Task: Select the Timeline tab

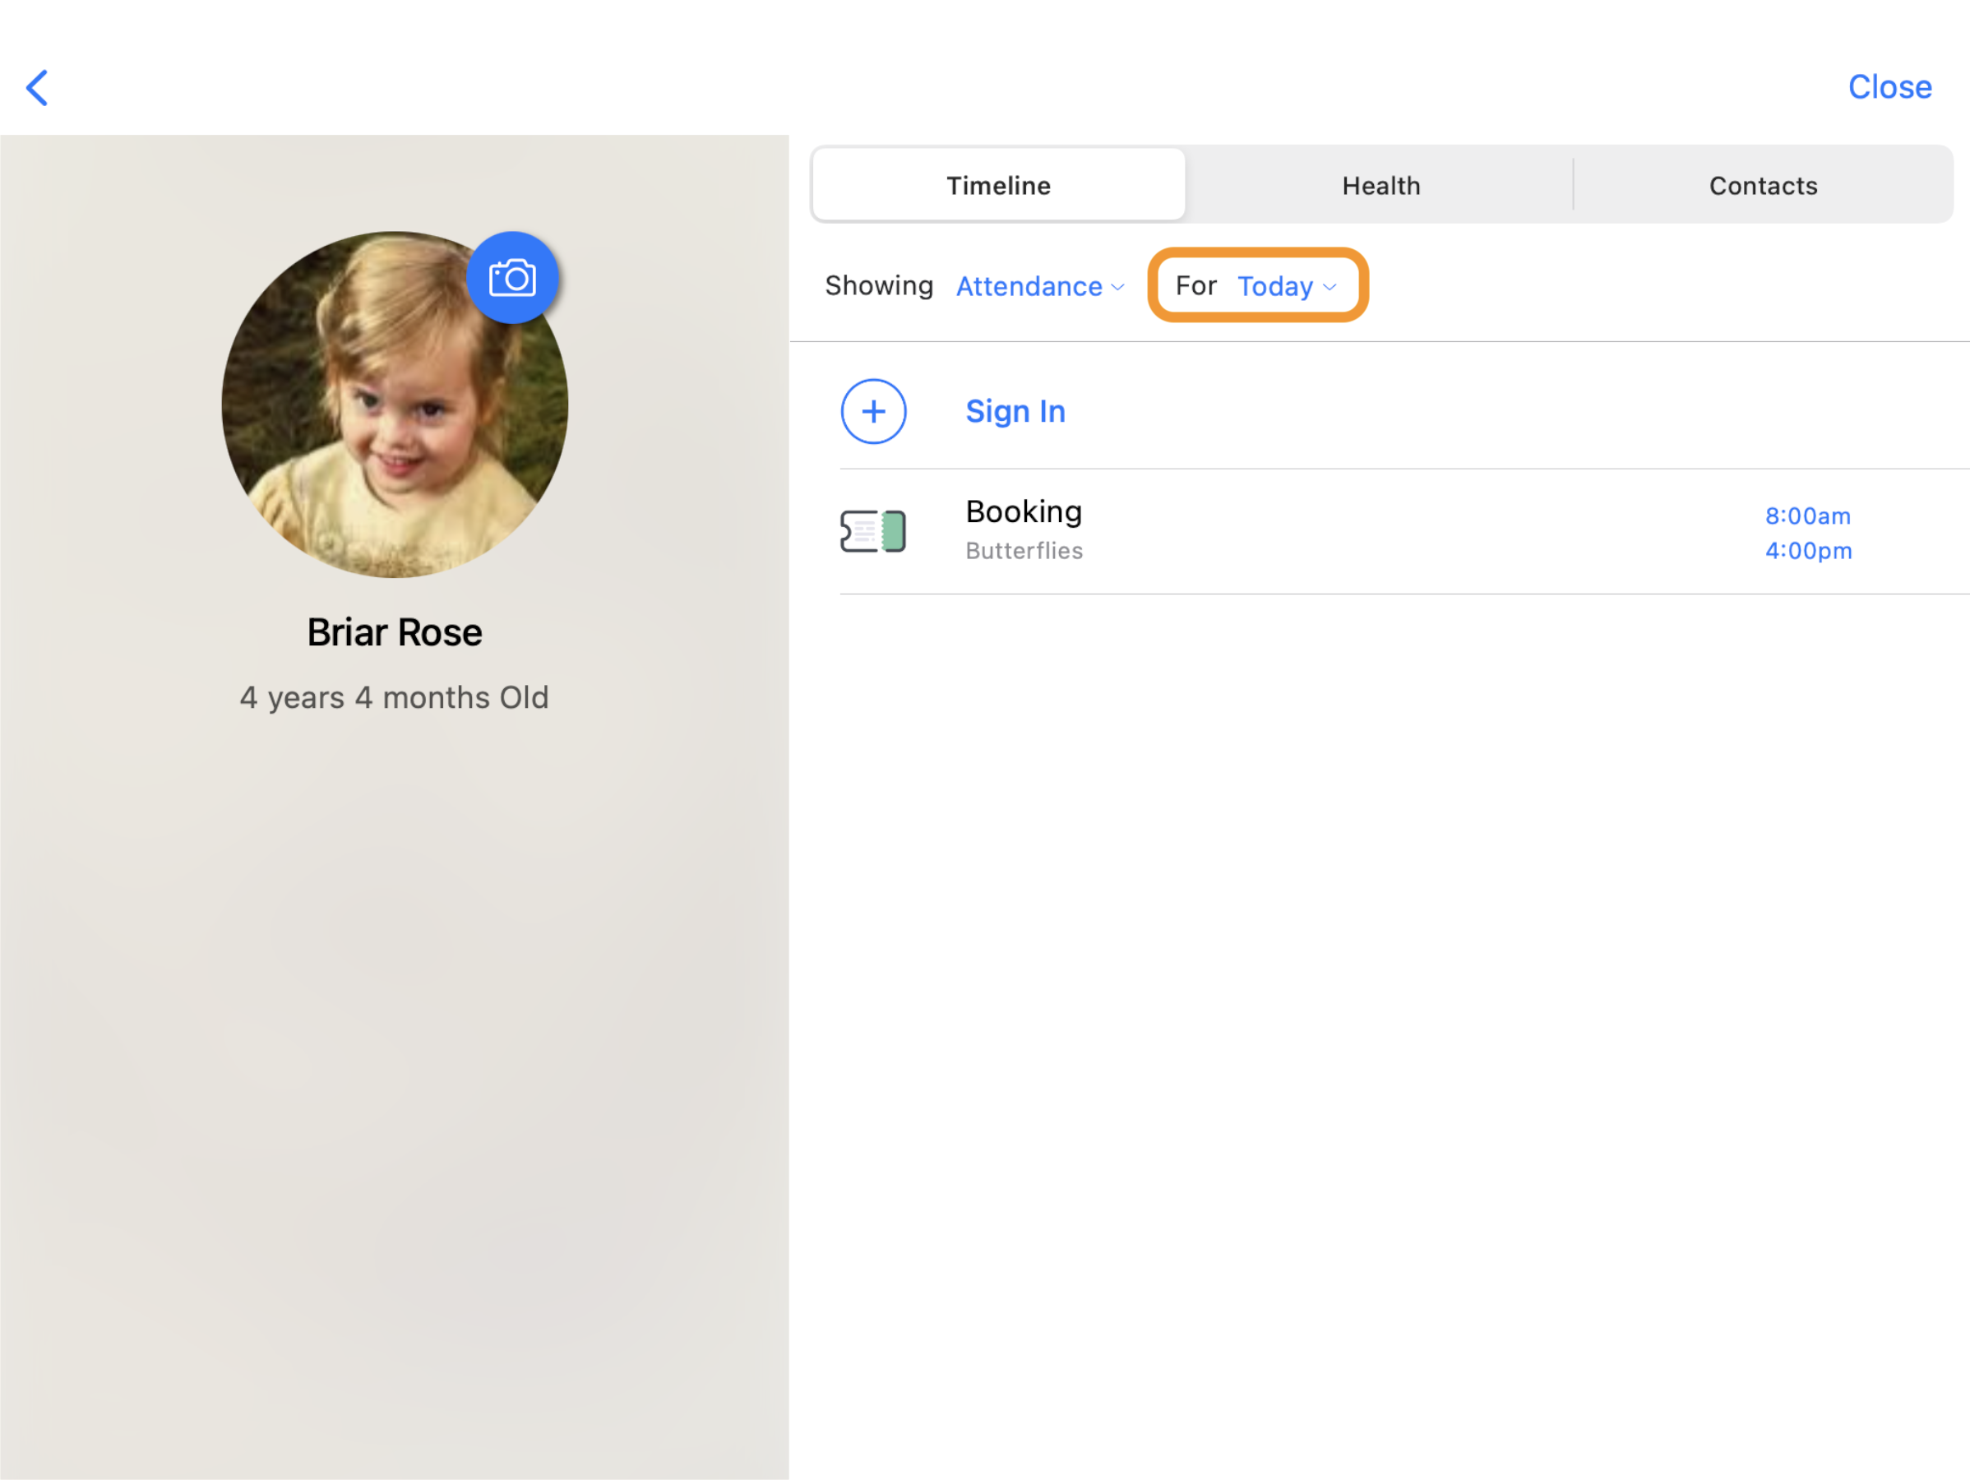Action: click(x=997, y=184)
